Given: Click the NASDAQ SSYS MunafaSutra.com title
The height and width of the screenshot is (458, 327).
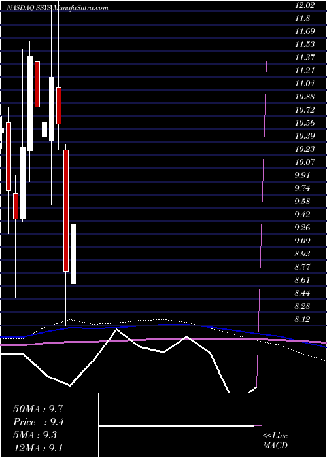Looking at the screenshot, I should tap(58, 8).
